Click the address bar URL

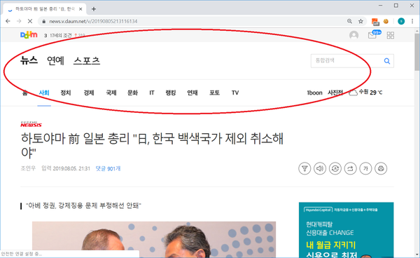click(93, 21)
